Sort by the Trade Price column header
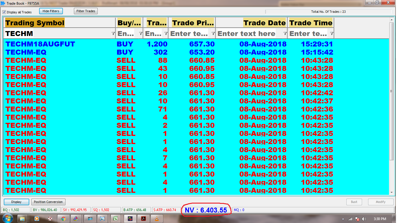 192,23
